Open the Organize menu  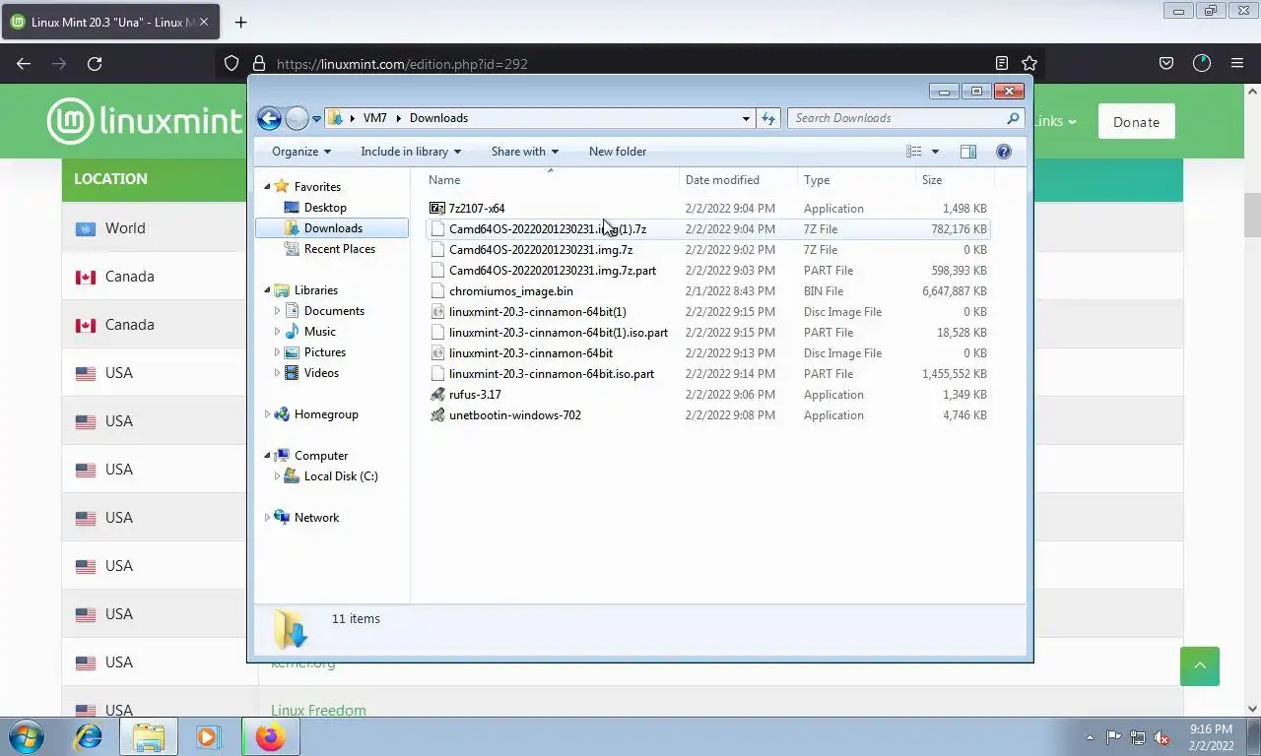click(x=301, y=152)
